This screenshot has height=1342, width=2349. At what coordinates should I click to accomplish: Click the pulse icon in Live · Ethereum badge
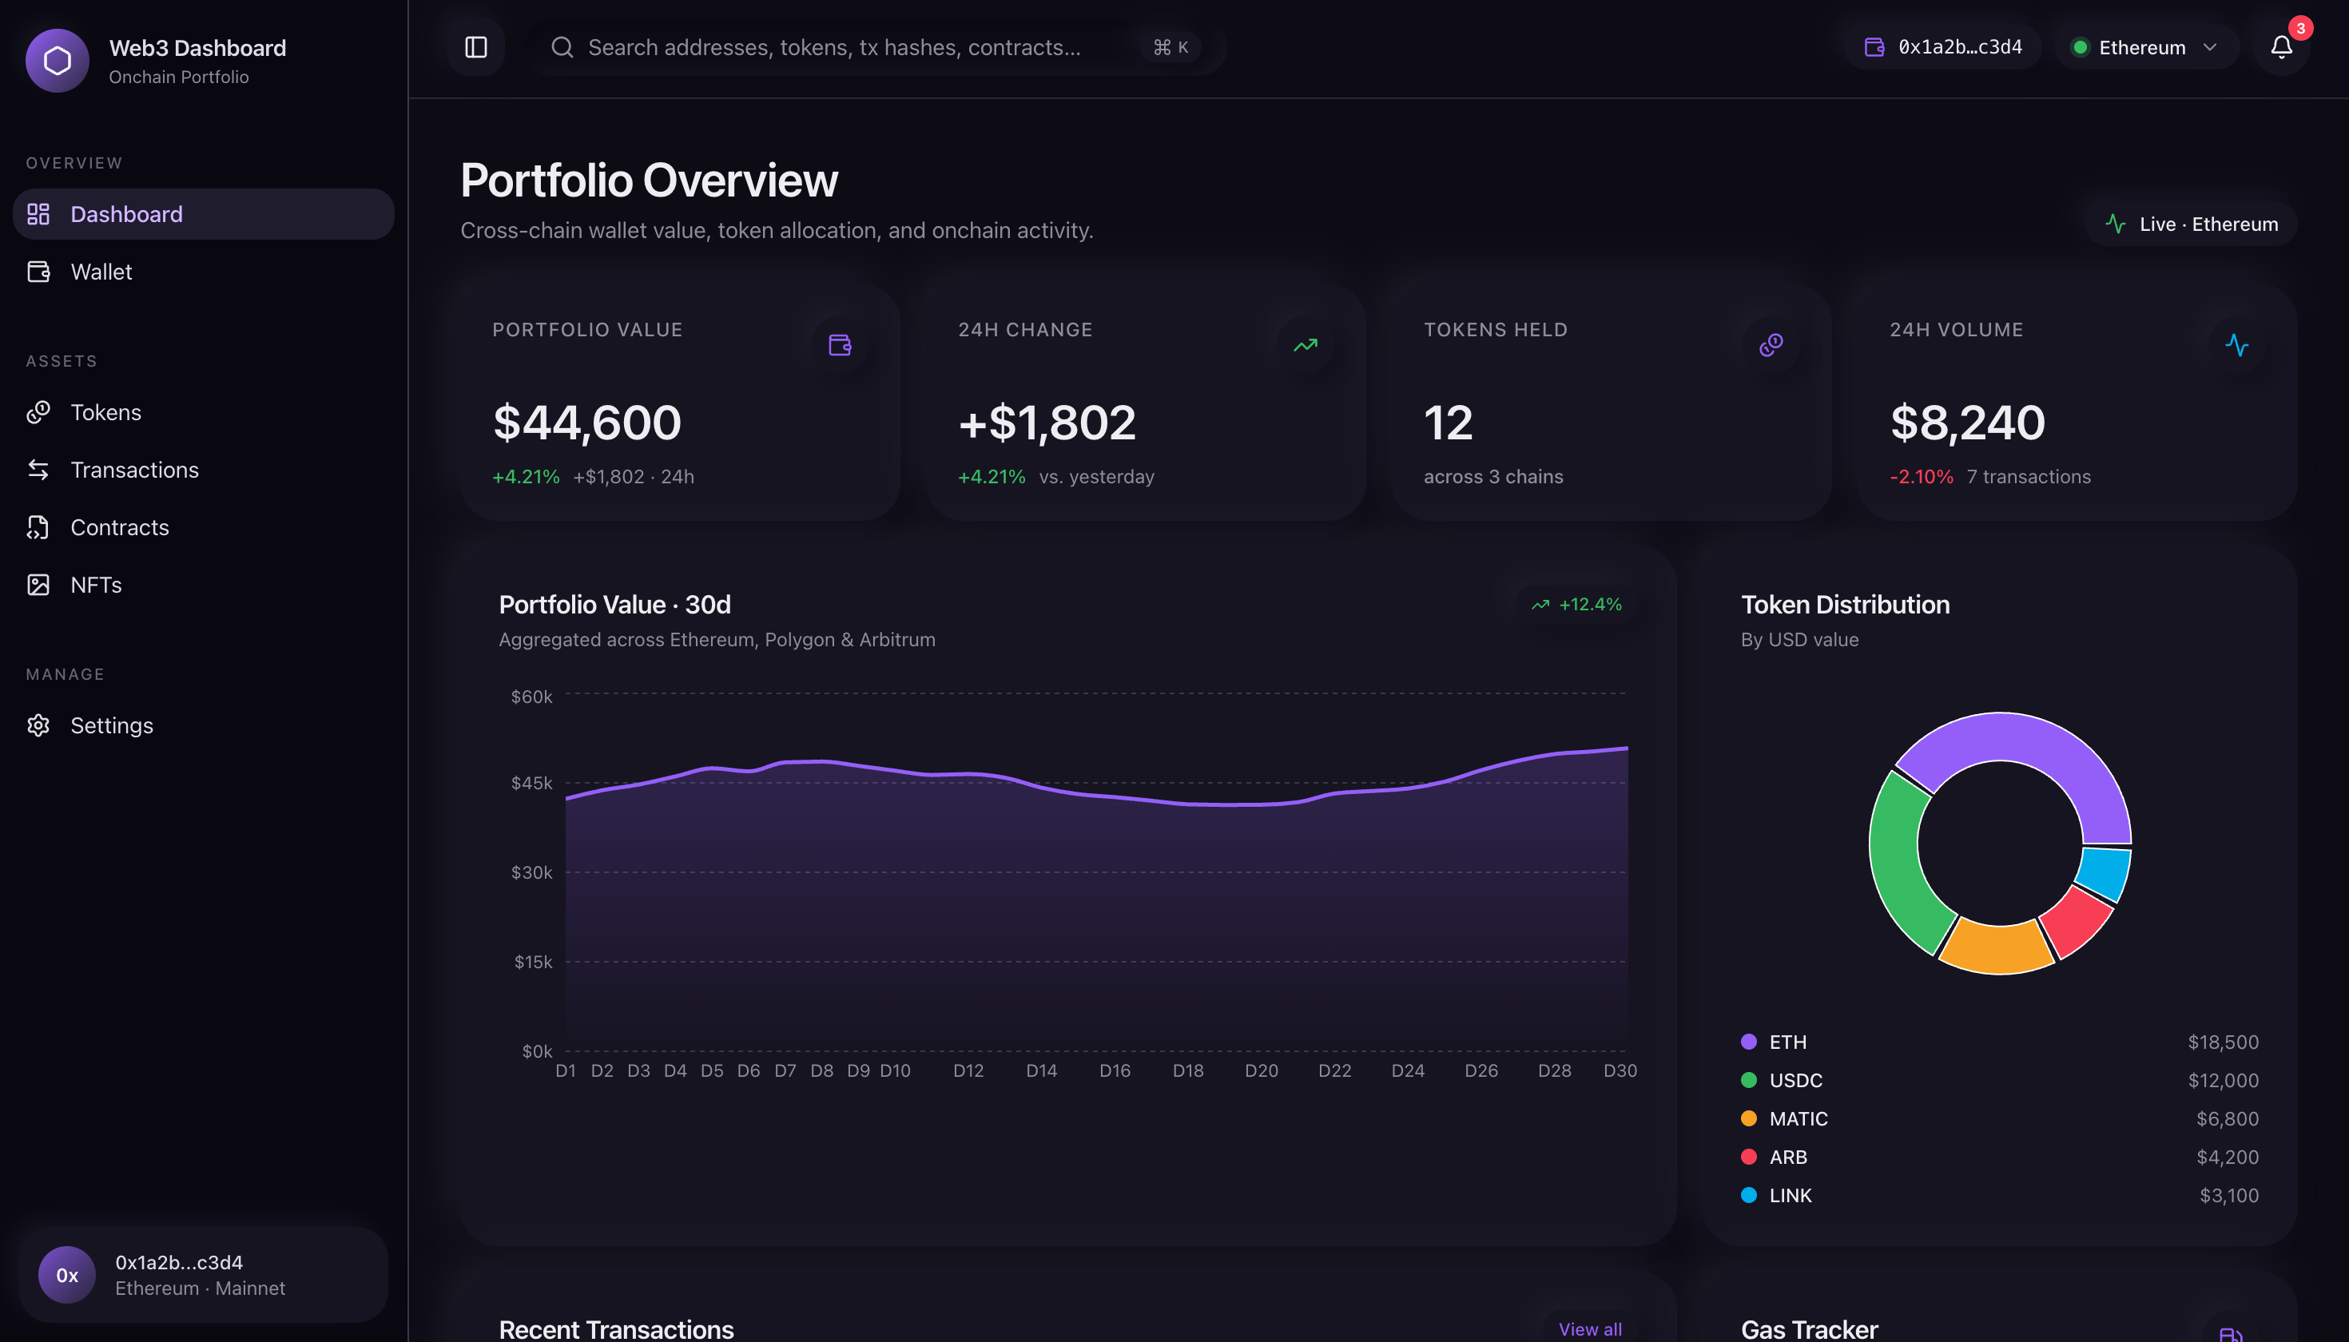point(2116,224)
